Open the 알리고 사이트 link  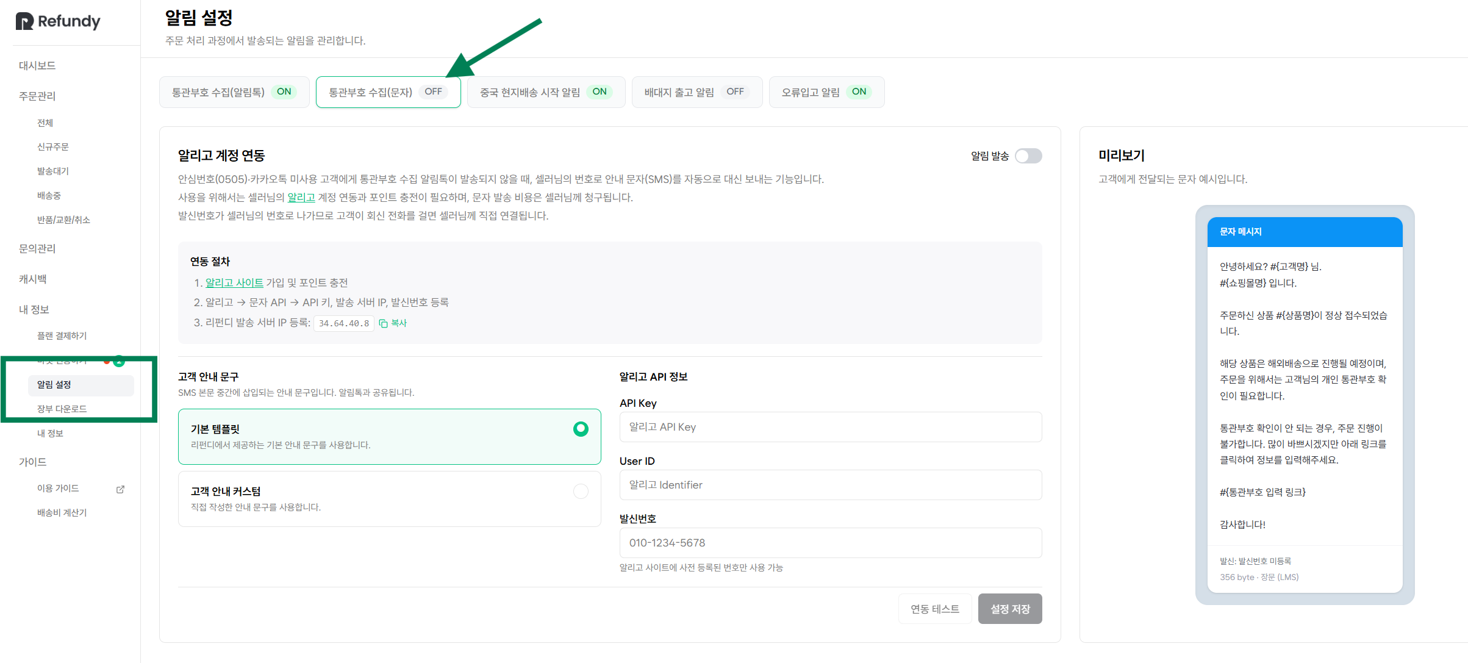234,283
